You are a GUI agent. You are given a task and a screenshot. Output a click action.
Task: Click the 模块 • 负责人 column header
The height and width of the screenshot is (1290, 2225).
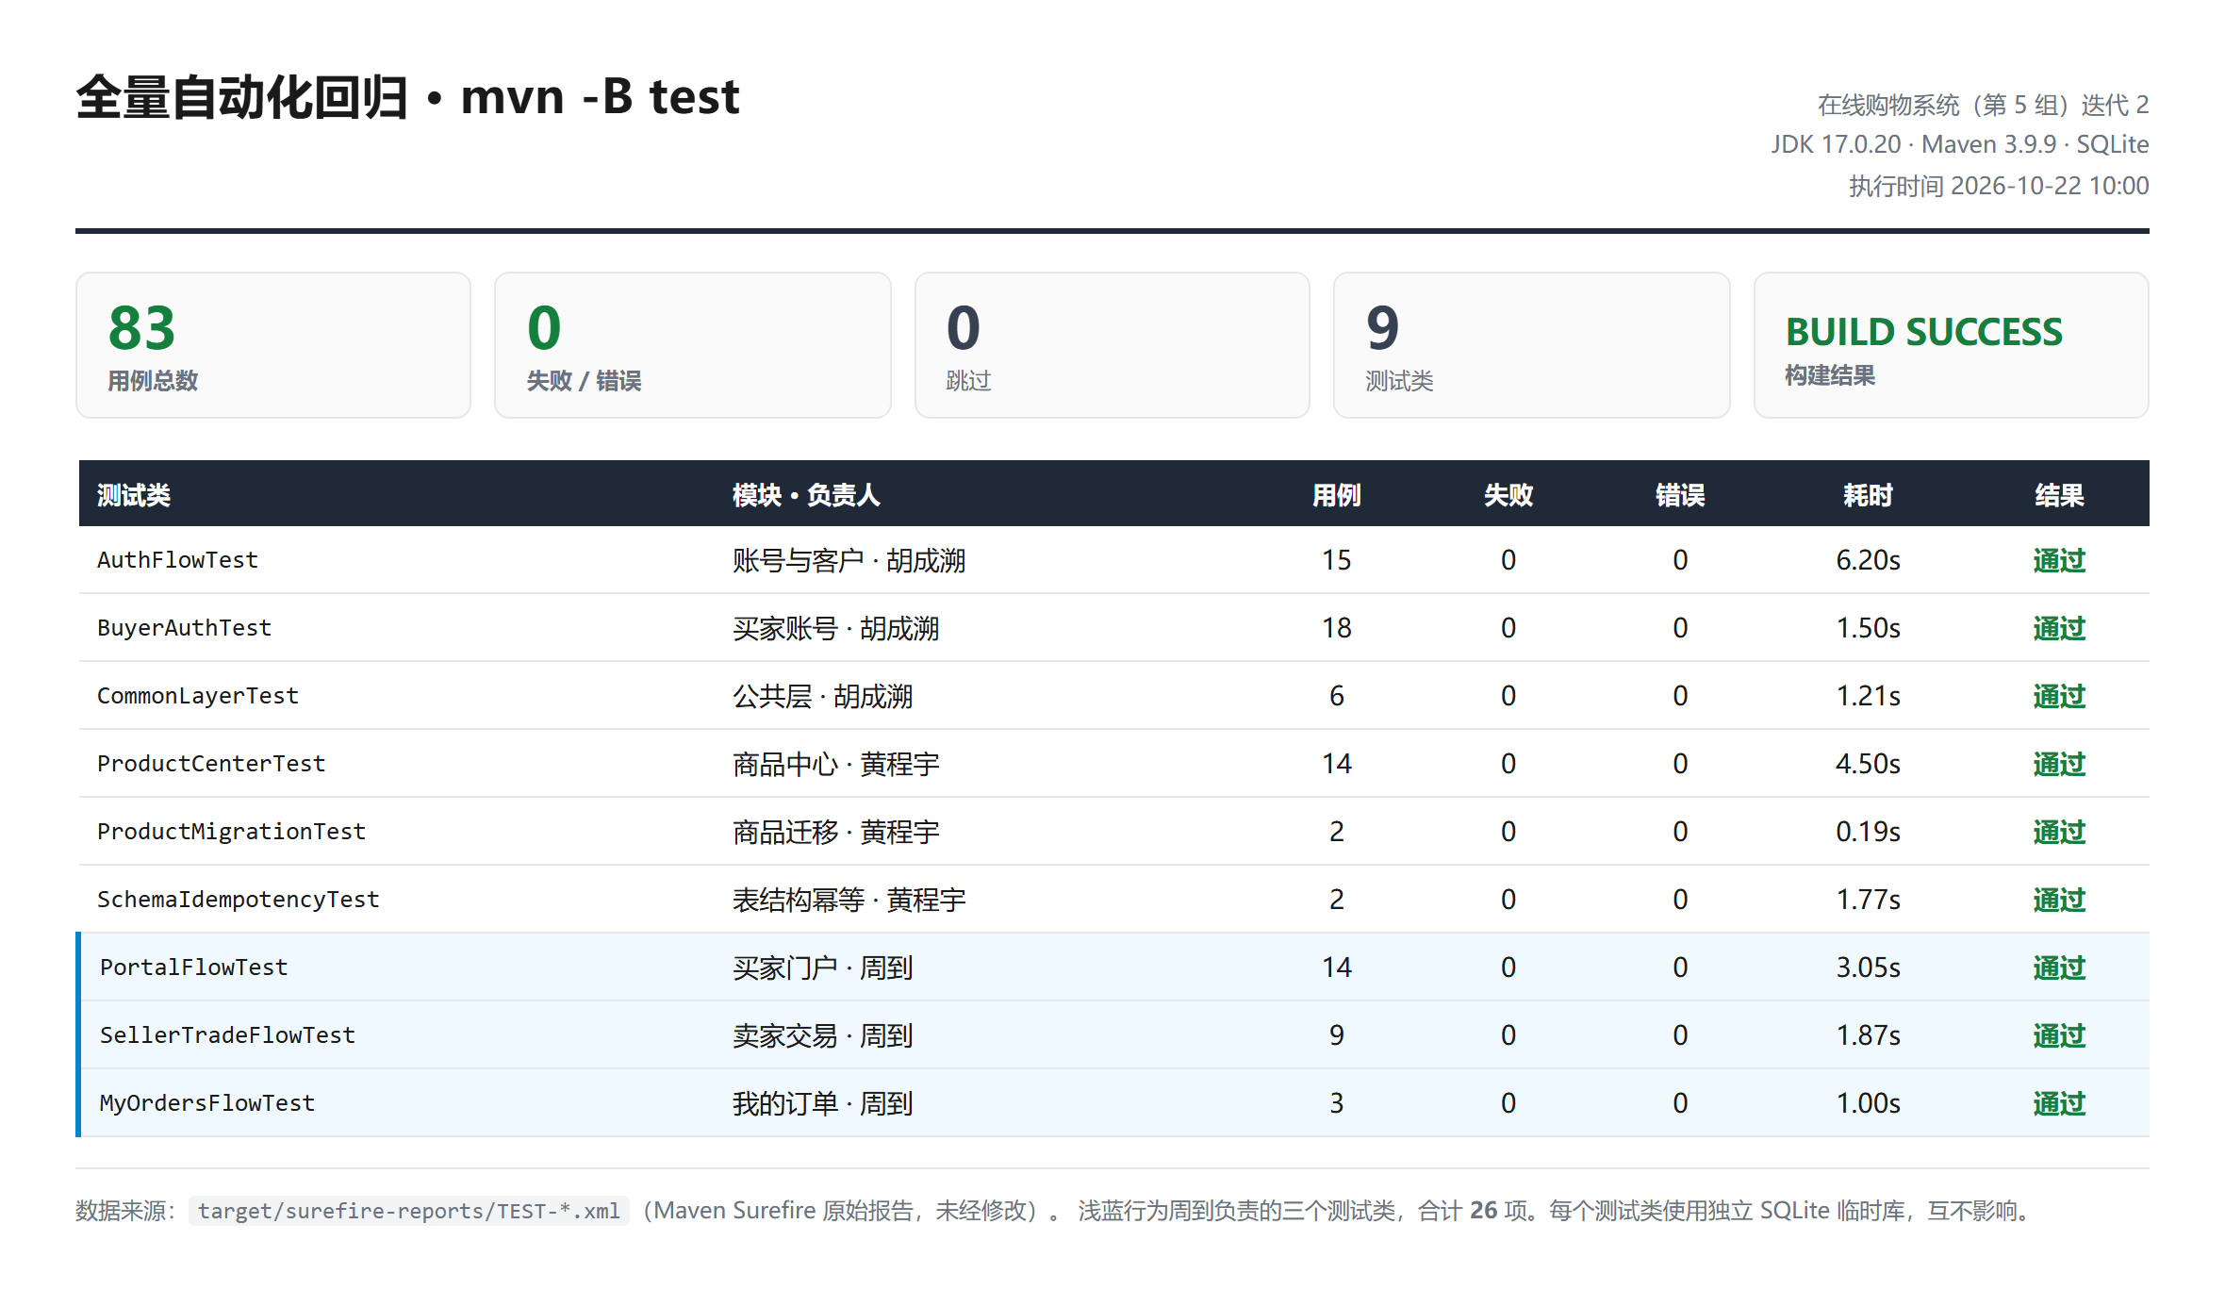(x=806, y=495)
